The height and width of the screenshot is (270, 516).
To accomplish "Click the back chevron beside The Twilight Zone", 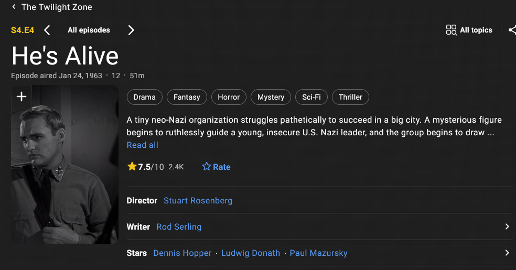I will [x=14, y=7].
